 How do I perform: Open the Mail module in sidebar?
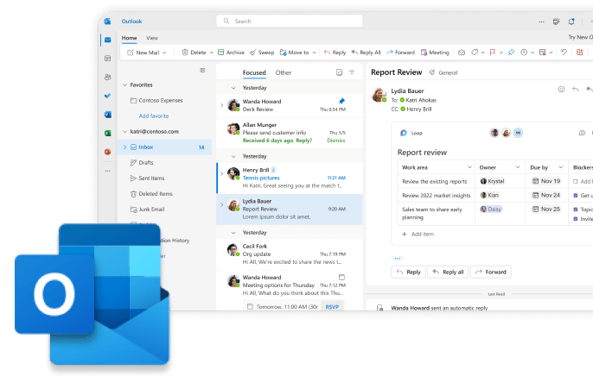(x=108, y=40)
